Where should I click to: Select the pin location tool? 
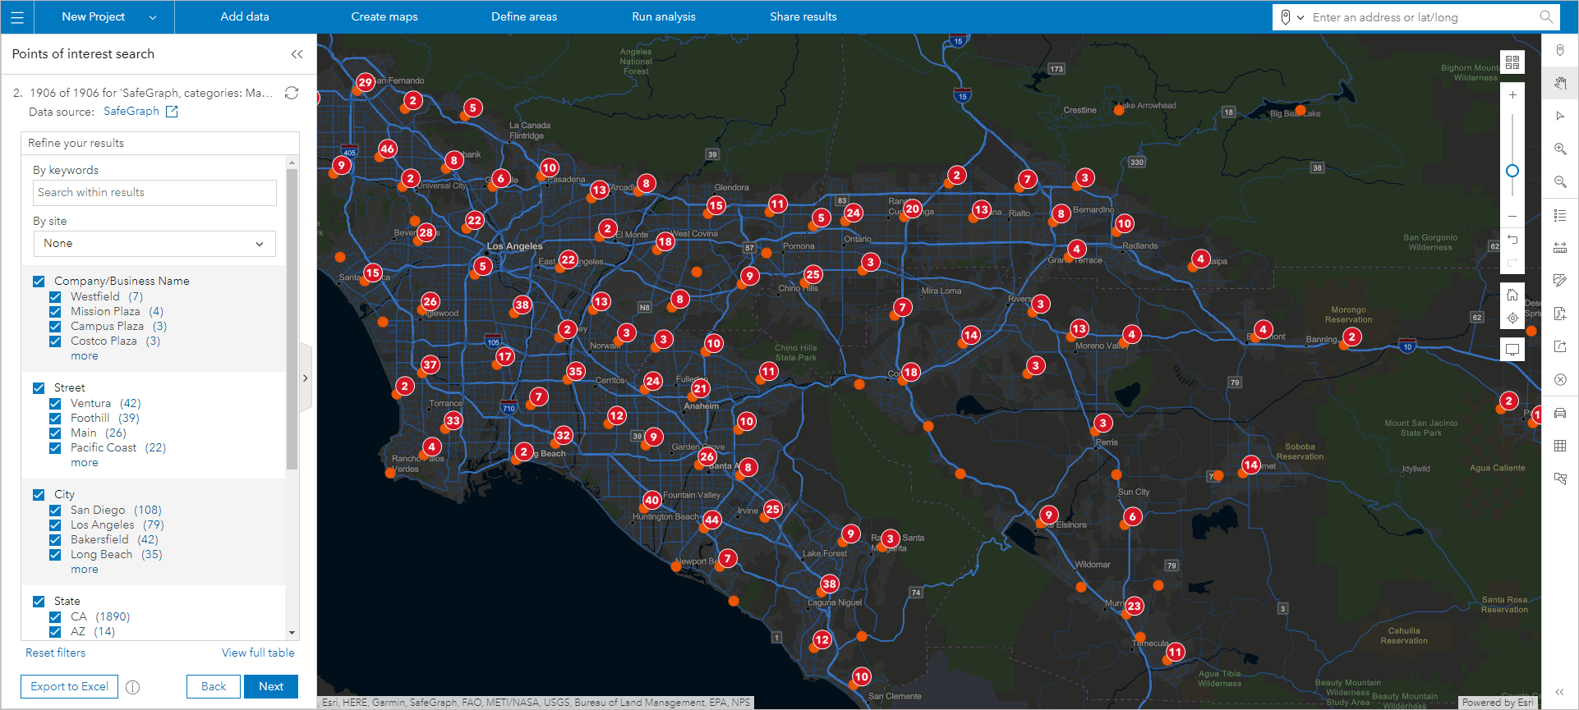click(1560, 51)
